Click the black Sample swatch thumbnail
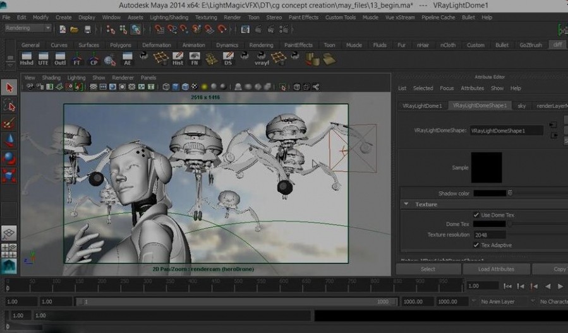 [486, 167]
